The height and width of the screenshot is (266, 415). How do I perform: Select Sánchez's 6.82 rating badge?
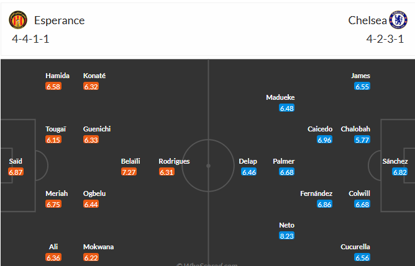click(399, 172)
